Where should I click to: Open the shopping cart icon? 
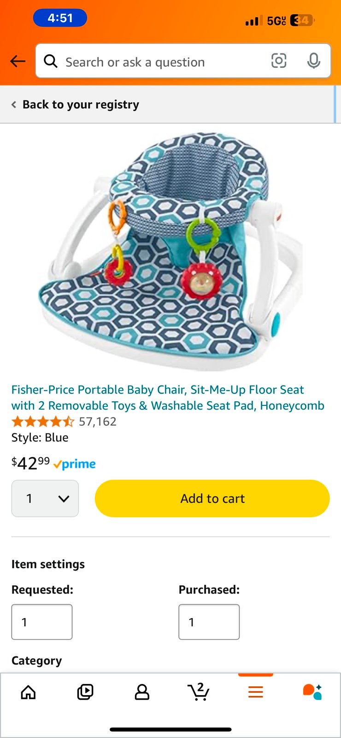point(199,692)
